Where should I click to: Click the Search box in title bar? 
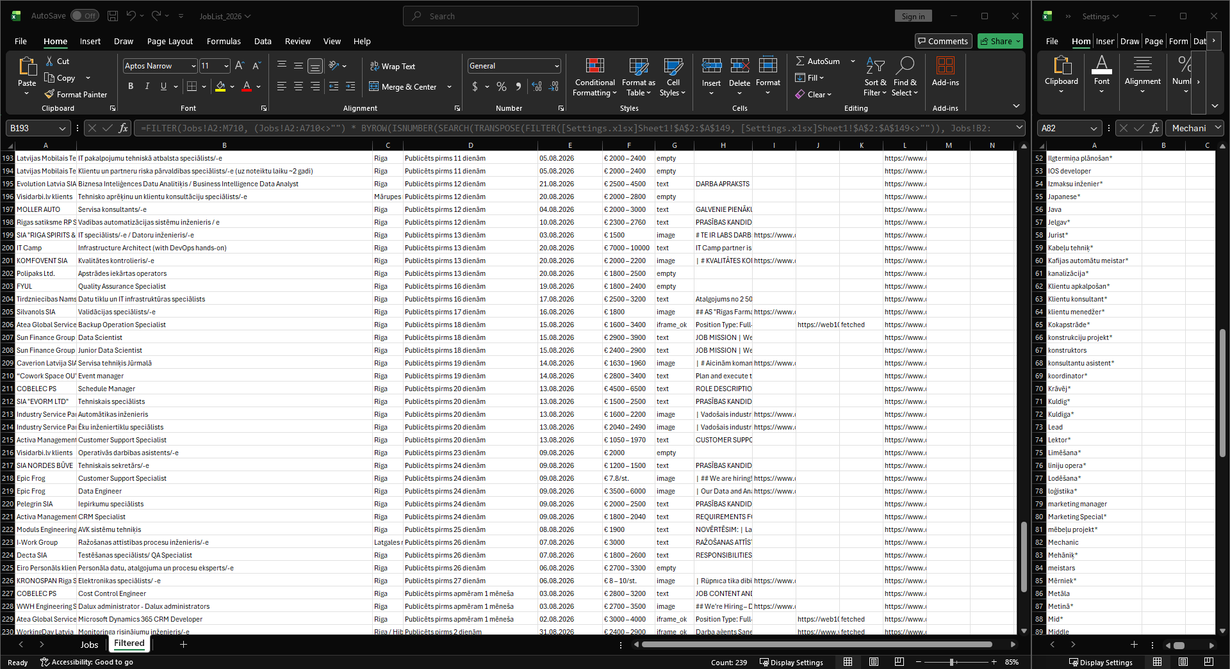[520, 16]
